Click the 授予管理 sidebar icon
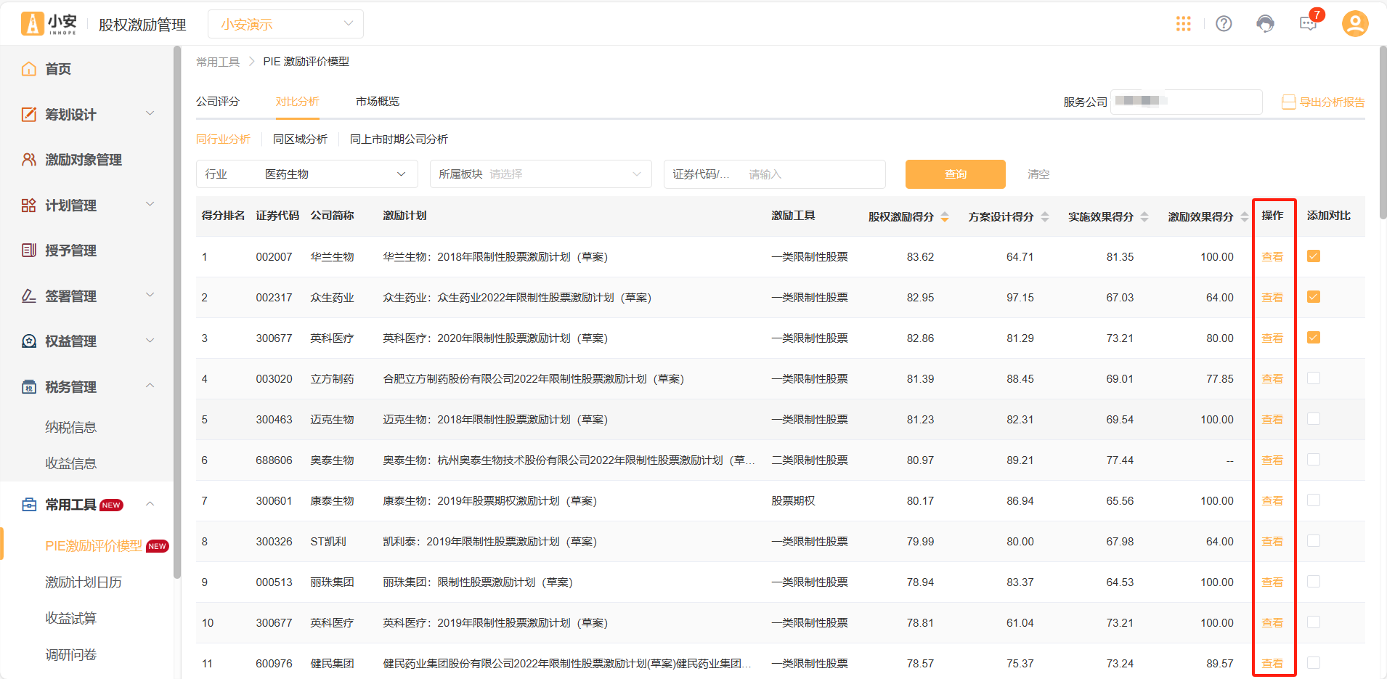 click(x=29, y=251)
